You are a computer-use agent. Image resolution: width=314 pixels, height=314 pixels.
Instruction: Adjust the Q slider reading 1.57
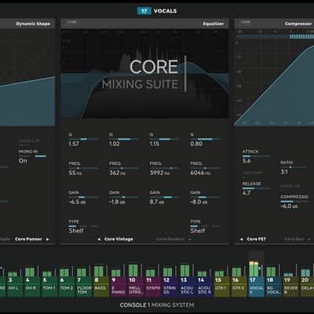point(84,139)
